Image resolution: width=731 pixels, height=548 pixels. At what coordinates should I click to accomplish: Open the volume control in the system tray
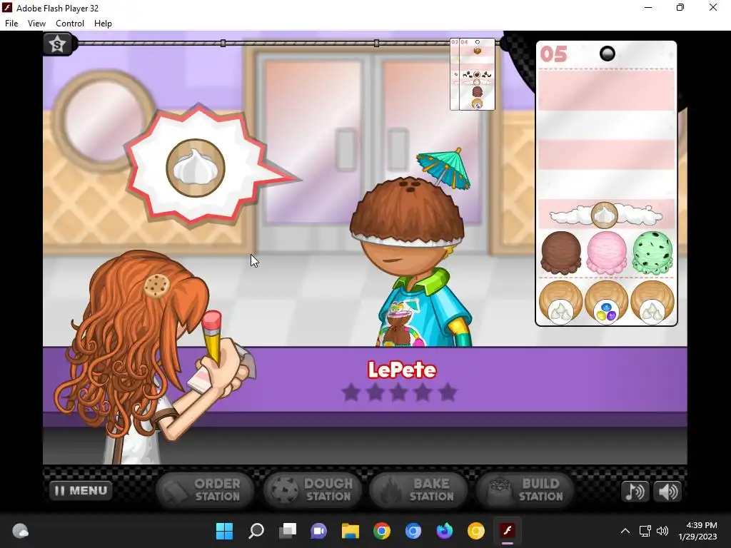click(662, 531)
